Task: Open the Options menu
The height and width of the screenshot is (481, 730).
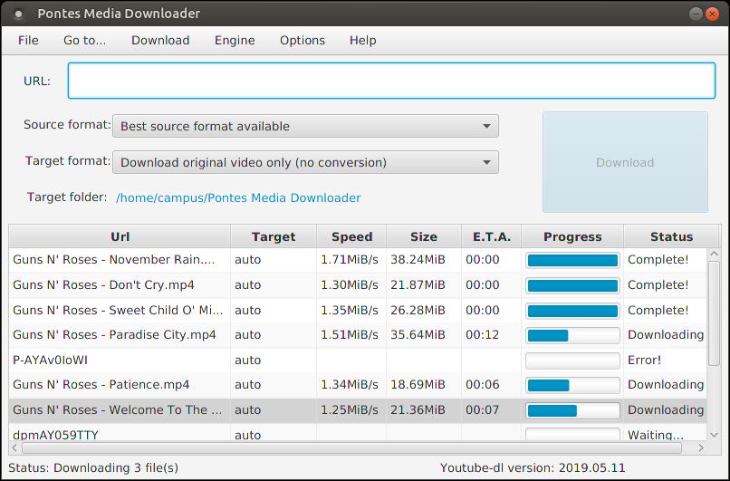Action: [302, 40]
